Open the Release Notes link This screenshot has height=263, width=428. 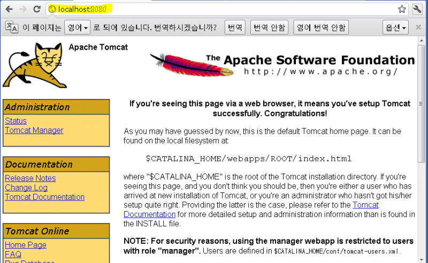pos(30,178)
